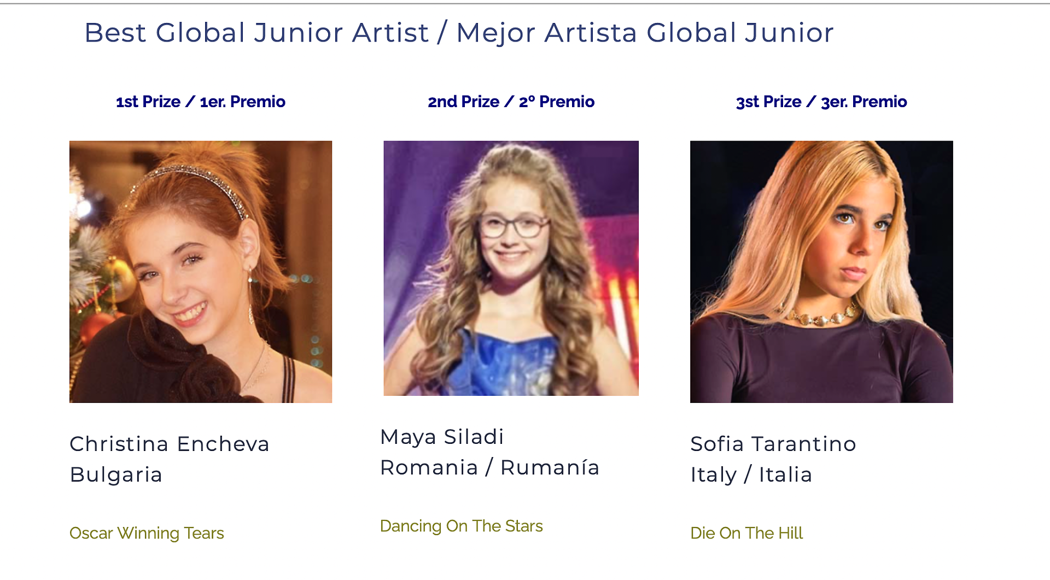Viewport: 1050px width, 580px height.
Task: Open the 'Oscar Winning Tears' song link
Action: click(147, 533)
